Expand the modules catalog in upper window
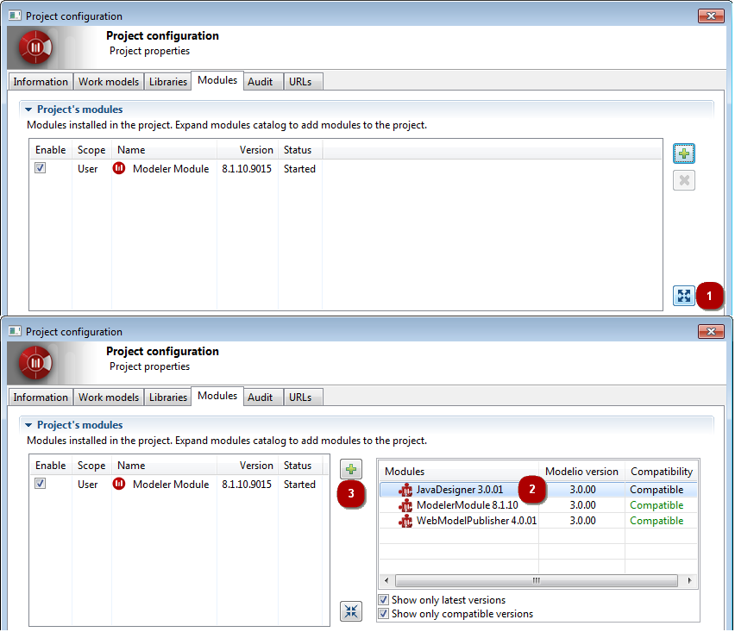 click(x=685, y=296)
